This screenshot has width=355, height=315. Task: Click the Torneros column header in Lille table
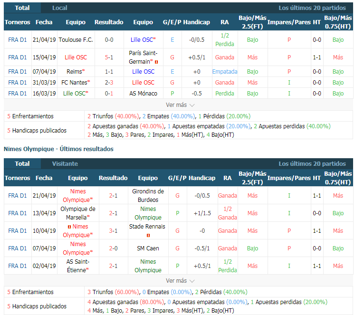[18, 22]
